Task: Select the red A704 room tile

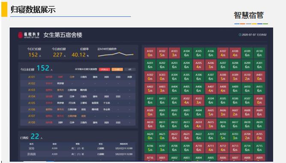Action: 247,136
